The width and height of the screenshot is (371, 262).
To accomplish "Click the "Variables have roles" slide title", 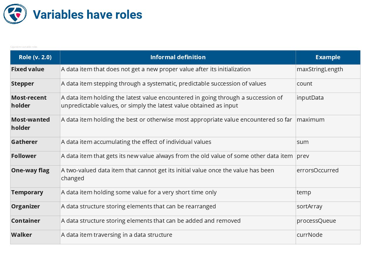I will point(87,15).
